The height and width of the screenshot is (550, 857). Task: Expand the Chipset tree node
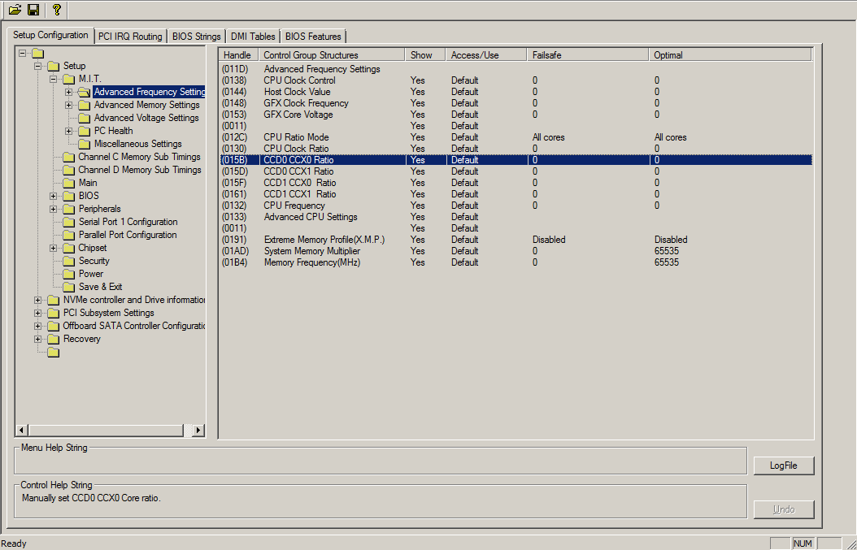click(54, 248)
